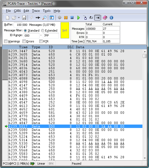Start recording with the gray circle button
The width and height of the screenshot is (149, 168).
pyautogui.click(x=59, y=18)
